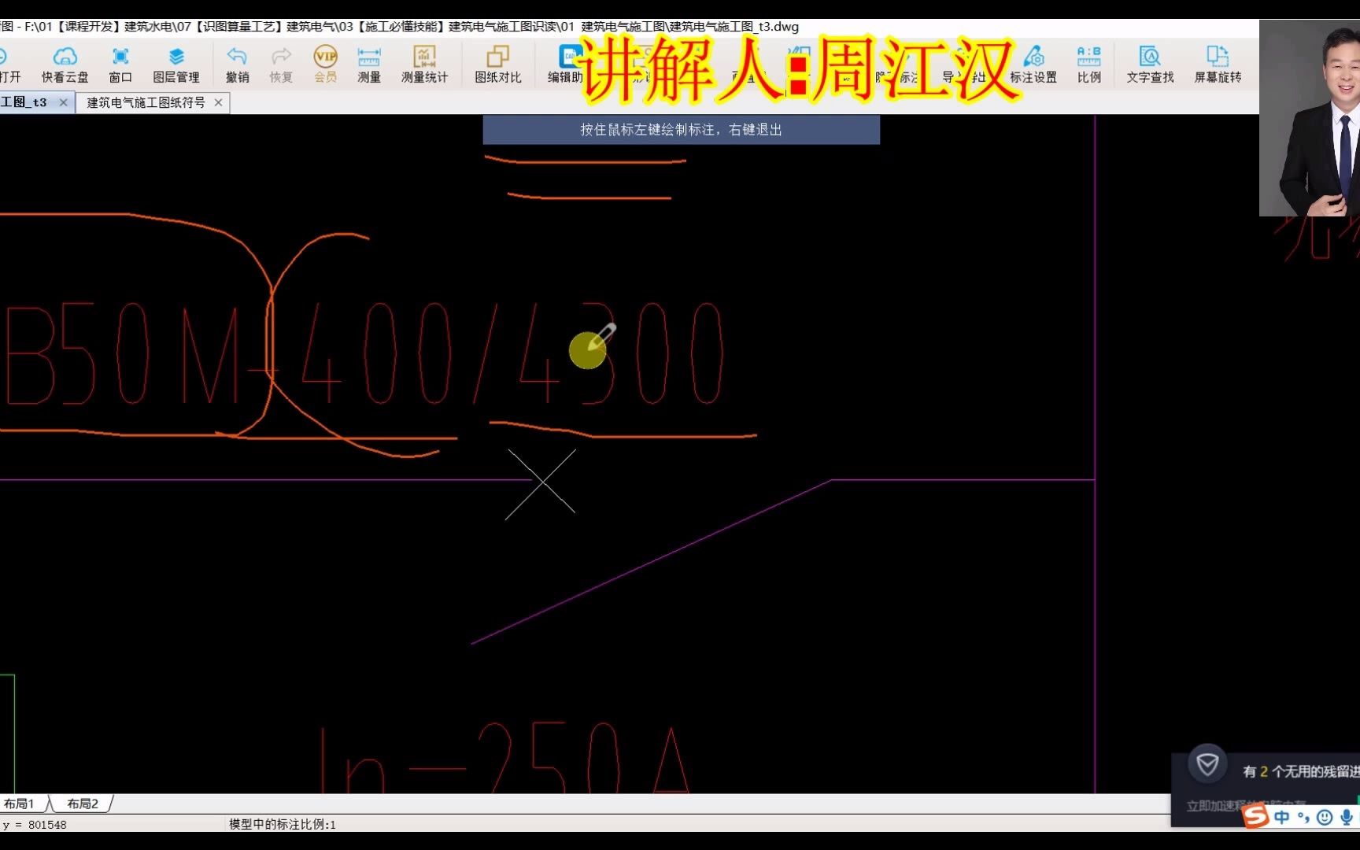This screenshot has width=1360, height=850.
Task: Toggle Chinese/English input mode 中
Action: [1281, 817]
